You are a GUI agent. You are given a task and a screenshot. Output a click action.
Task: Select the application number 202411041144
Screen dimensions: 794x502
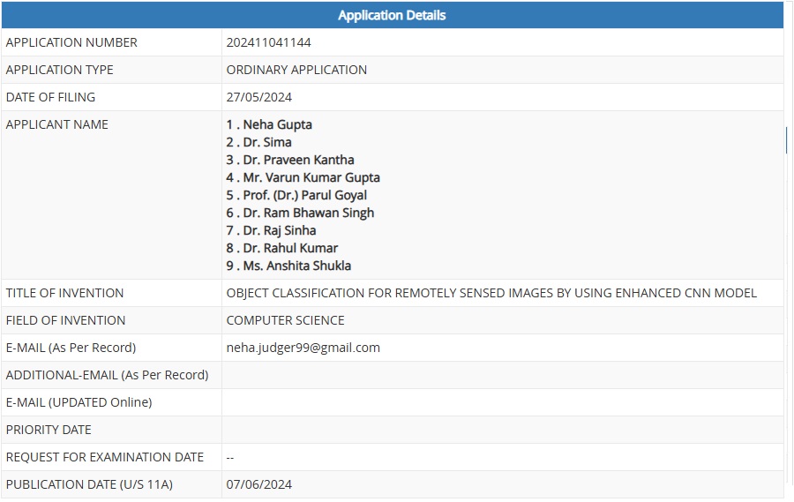coord(268,42)
